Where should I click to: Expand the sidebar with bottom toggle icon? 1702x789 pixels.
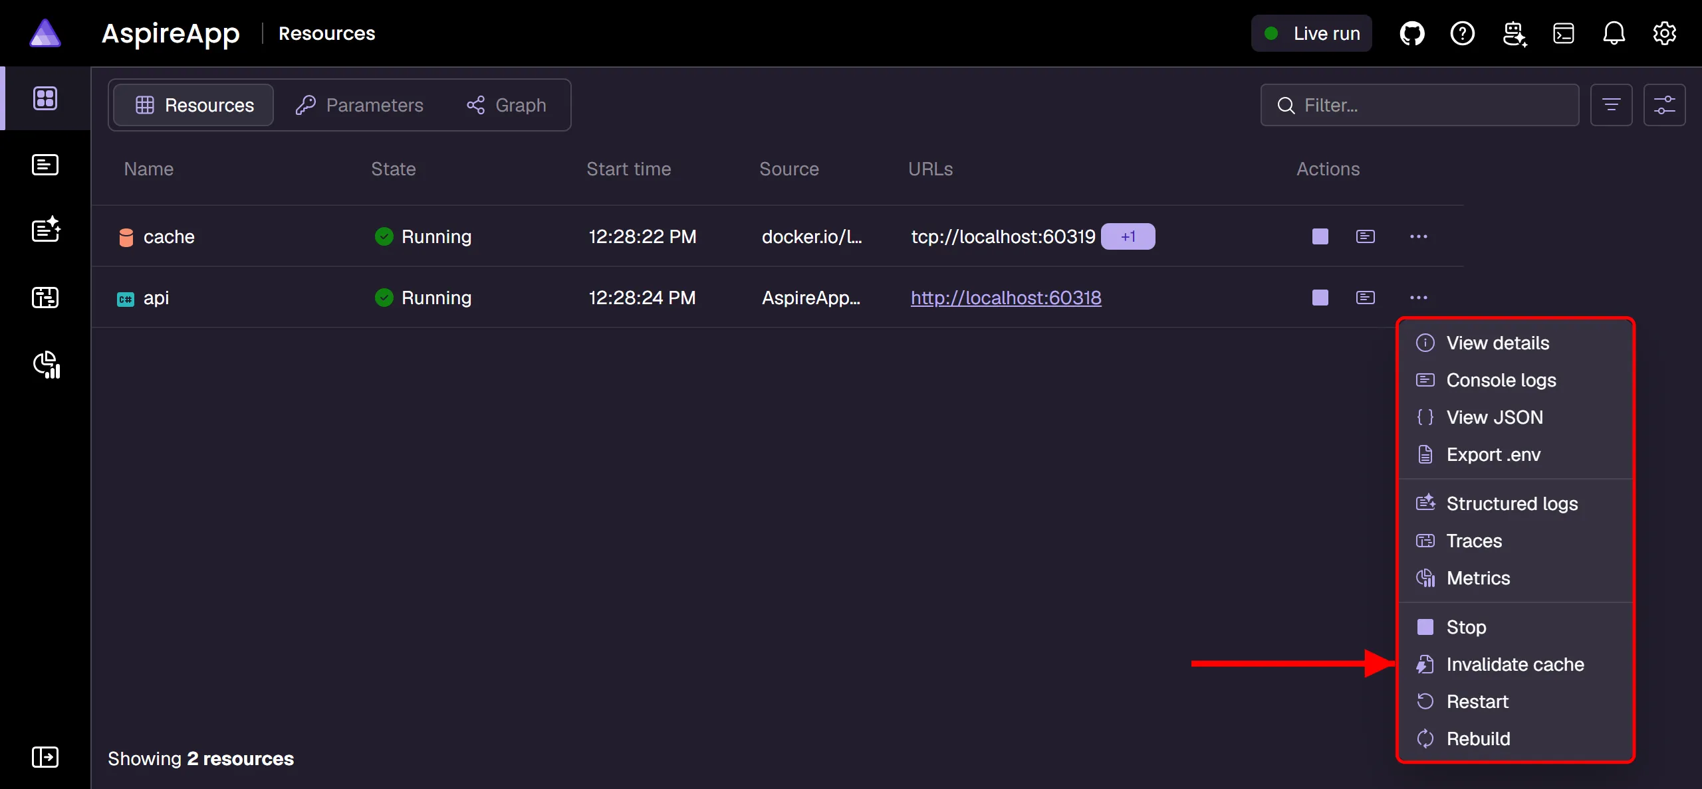click(45, 757)
